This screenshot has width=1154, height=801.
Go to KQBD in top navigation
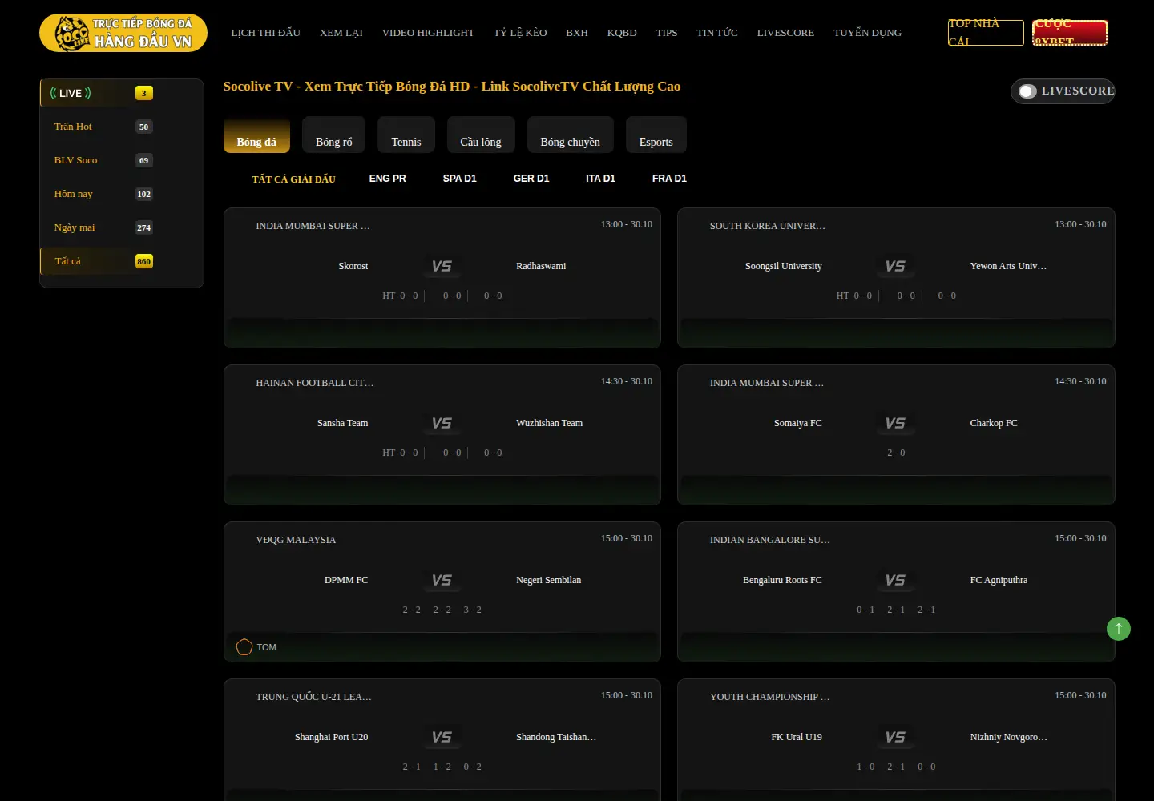pyautogui.click(x=622, y=33)
